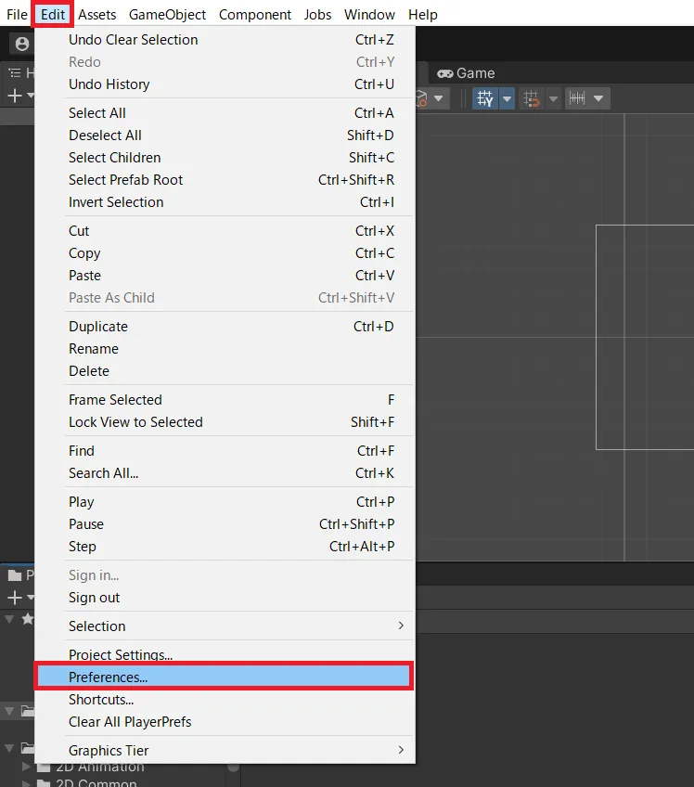Click the Hierarchy panel plus icon
Image resolution: width=694 pixels, height=787 pixels.
15,97
